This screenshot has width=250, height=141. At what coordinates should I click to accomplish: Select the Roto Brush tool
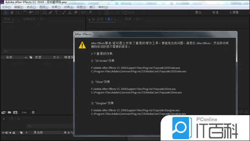83,12
